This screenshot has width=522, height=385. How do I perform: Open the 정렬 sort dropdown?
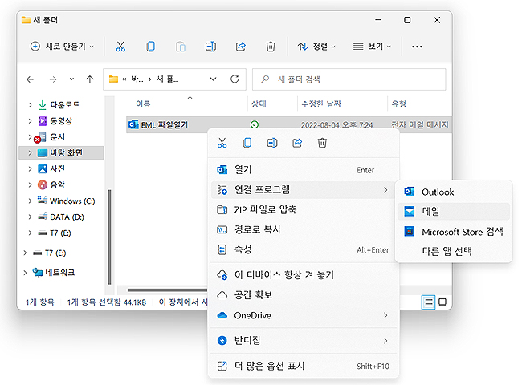point(316,47)
